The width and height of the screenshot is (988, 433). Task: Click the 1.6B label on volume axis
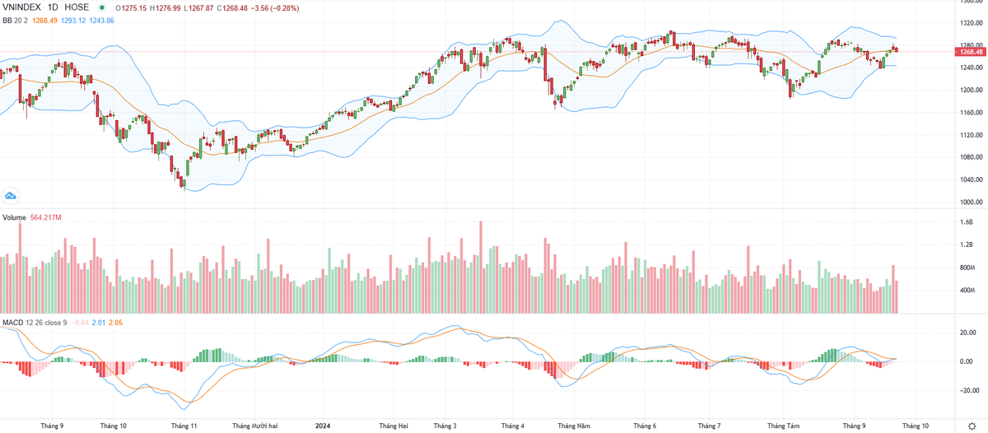click(966, 222)
